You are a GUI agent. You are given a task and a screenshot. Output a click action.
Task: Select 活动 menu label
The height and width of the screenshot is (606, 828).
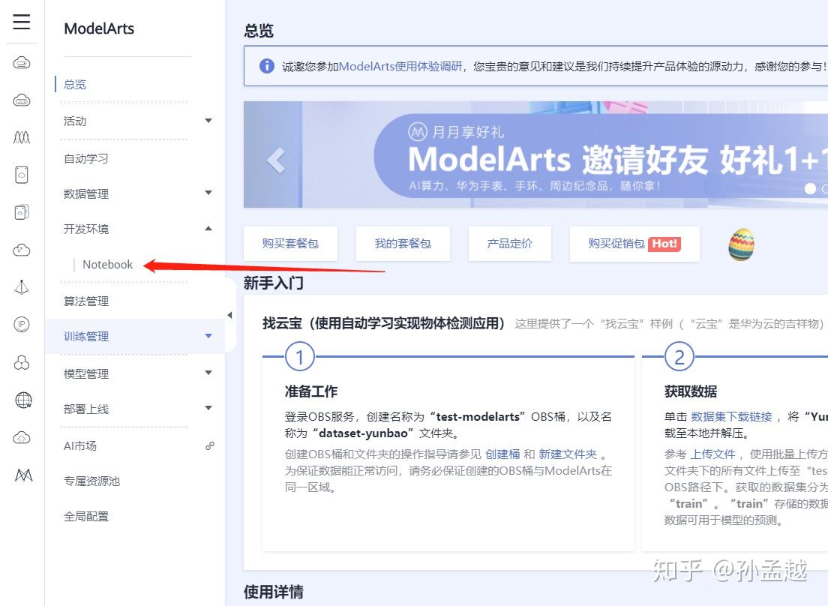75,121
